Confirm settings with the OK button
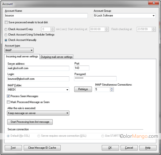The width and height of the screenshot is (161, 155). [110, 148]
